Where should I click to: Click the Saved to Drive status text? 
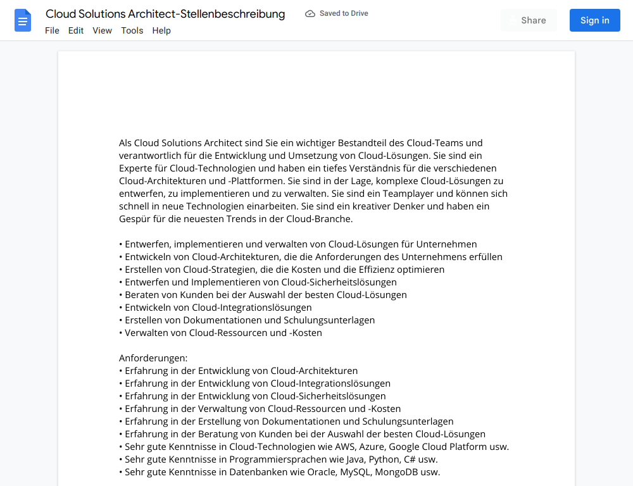point(344,13)
